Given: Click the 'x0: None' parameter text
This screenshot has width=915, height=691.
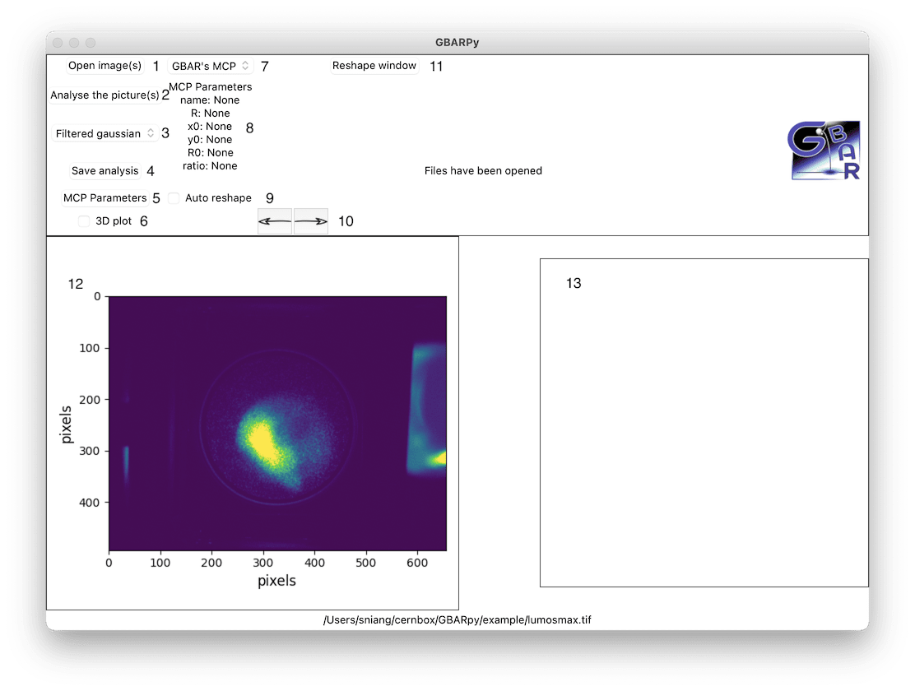Looking at the screenshot, I should coord(210,127).
